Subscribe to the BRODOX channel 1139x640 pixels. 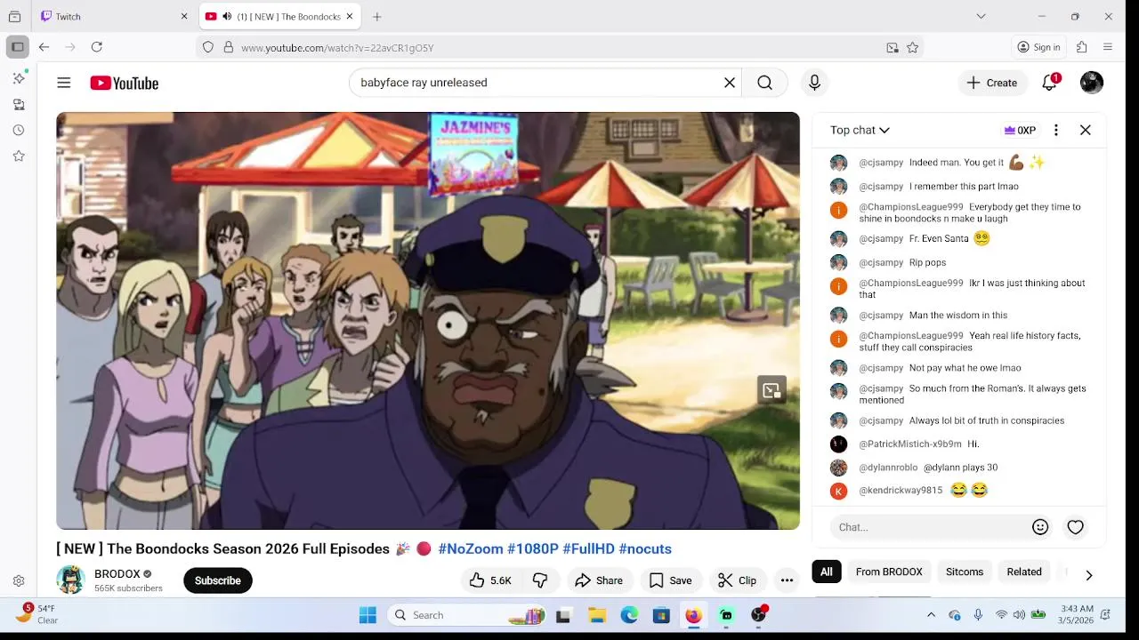pyautogui.click(x=218, y=580)
